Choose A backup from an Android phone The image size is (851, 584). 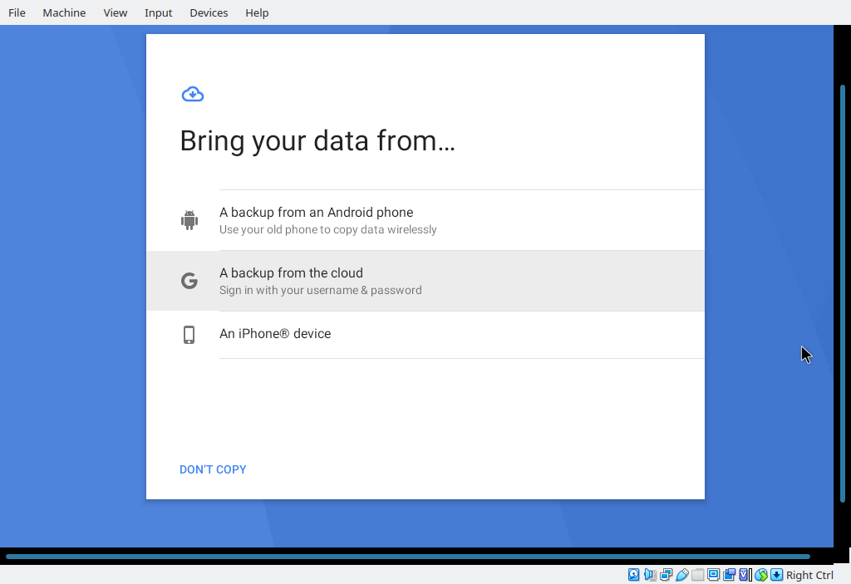[425, 220]
